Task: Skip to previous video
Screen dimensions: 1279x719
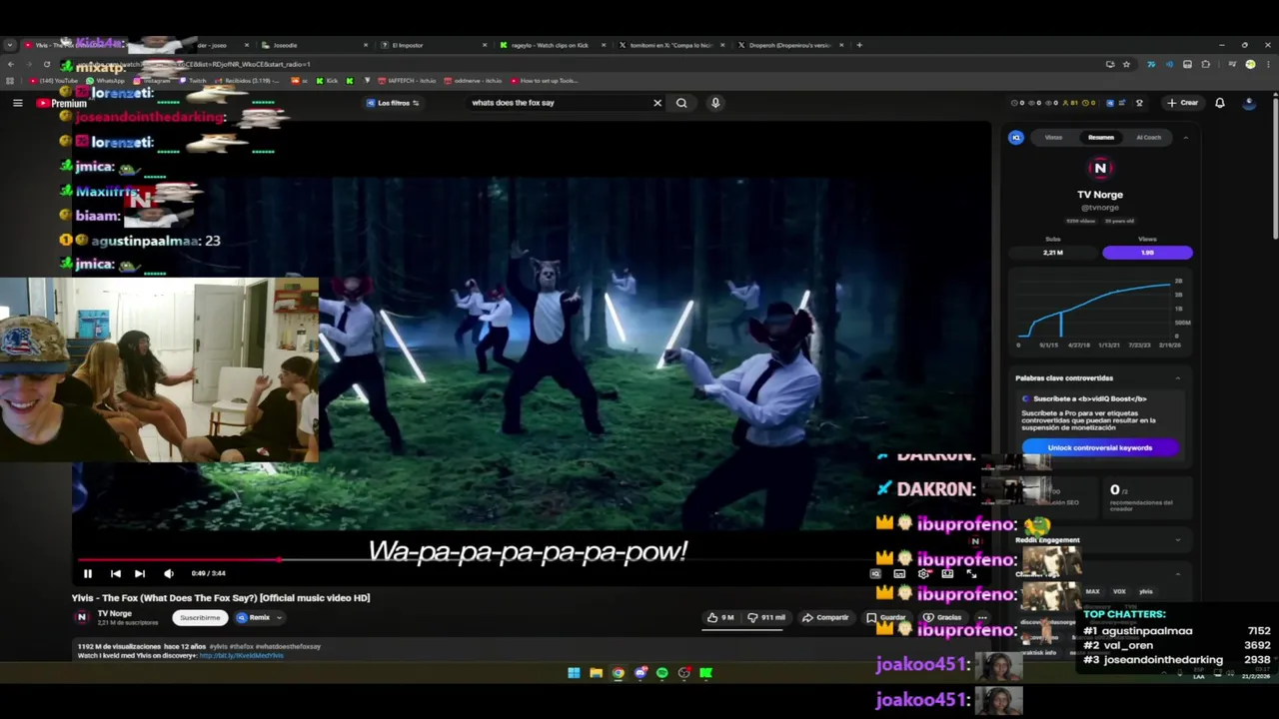Action: coord(115,573)
